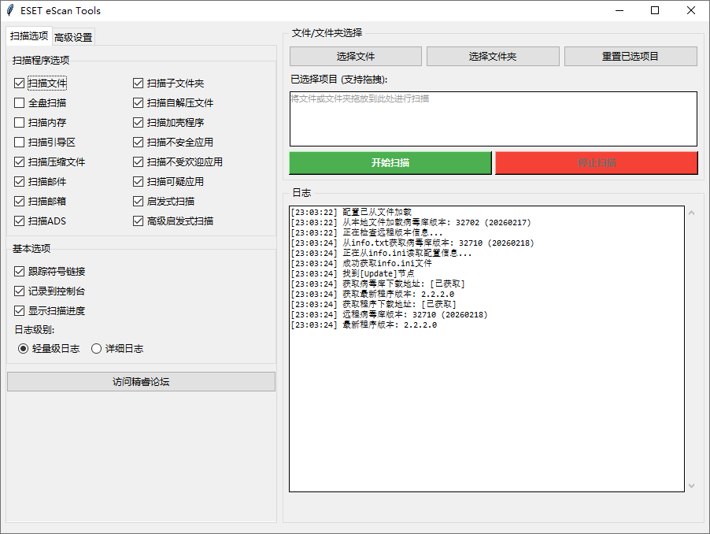This screenshot has height=534, width=710.
Task: Click 重置已选项目 to reset selections
Action: click(630, 56)
